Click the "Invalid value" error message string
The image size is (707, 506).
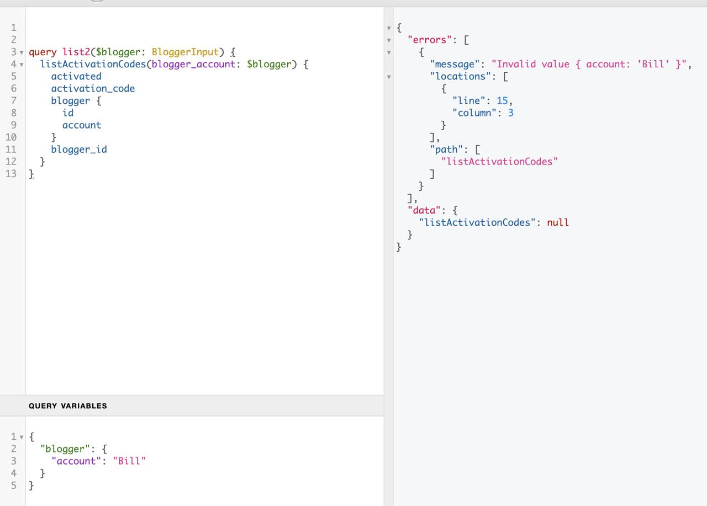coord(589,64)
